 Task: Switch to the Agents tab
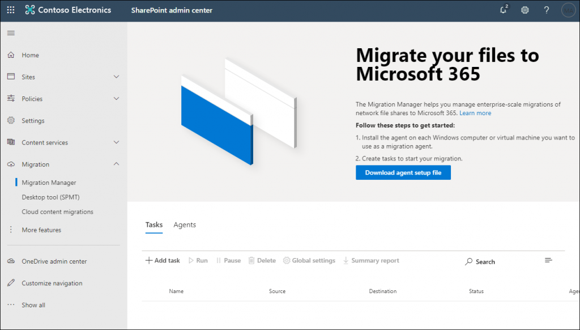(185, 225)
